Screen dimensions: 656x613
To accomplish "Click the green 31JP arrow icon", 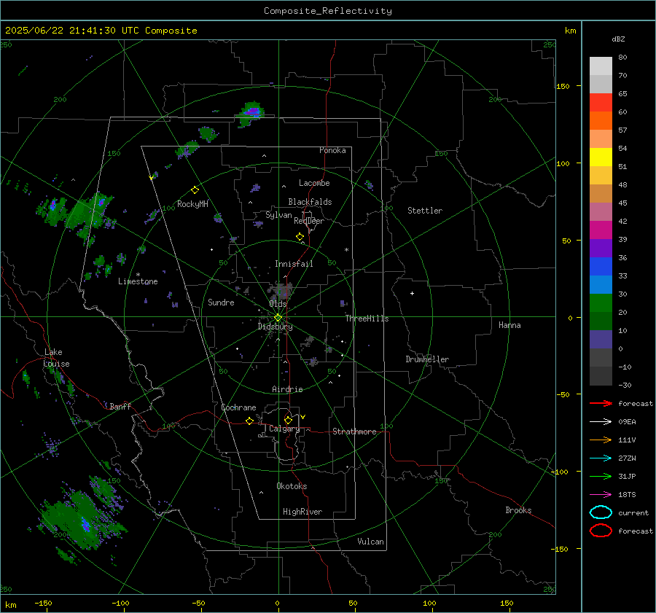I will 601,476.
